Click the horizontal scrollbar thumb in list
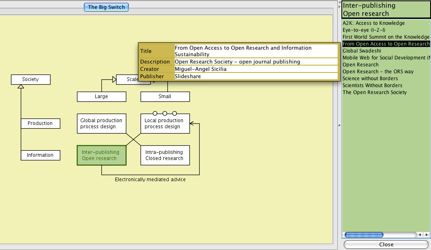This screenshot has width=431, height=250. coord(363,235)
